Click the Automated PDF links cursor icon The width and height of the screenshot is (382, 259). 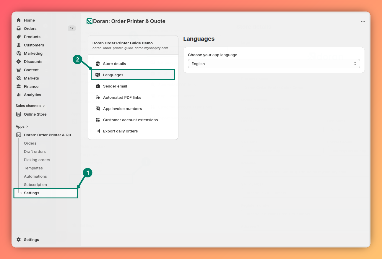pos(98,97)
